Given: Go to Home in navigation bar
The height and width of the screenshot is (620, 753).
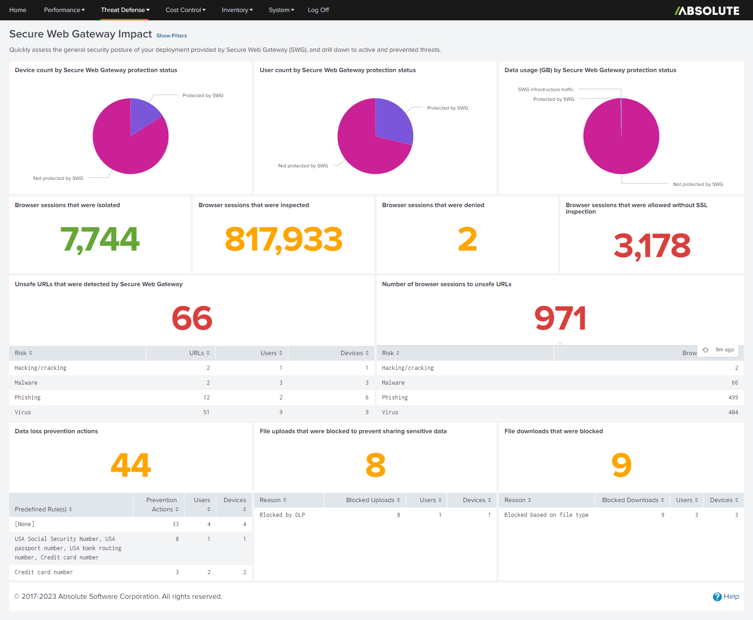Looking at the screenshot, I should [x=18, y=10].
